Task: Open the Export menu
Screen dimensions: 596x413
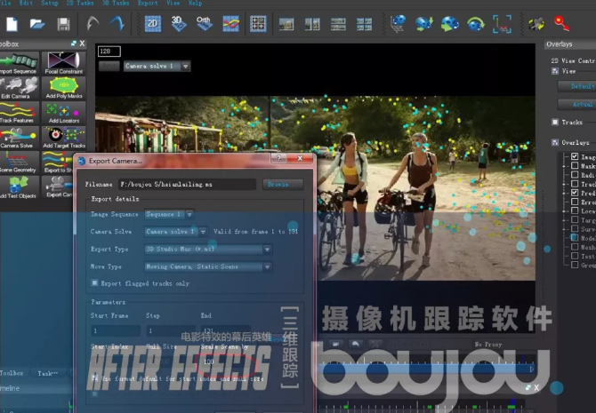Action: click(x=148, y=3)
